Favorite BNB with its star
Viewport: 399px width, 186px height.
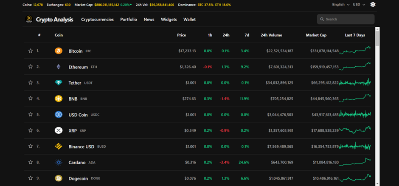tap(31, 99)
